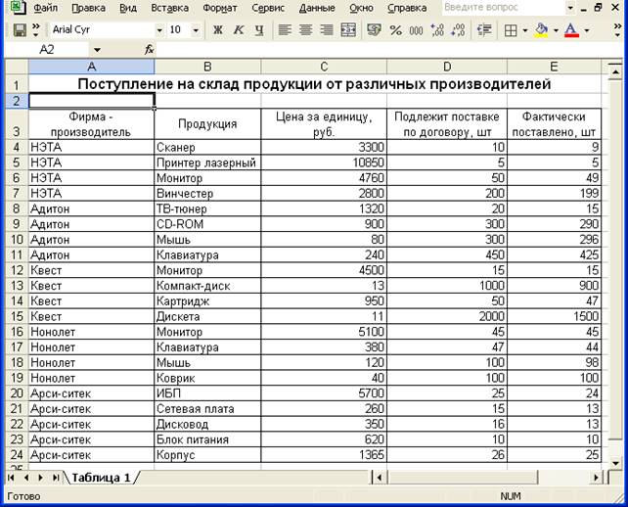Select the Таблица 1 sheet tab
The image size is (628, 507).
coord(99,478)
